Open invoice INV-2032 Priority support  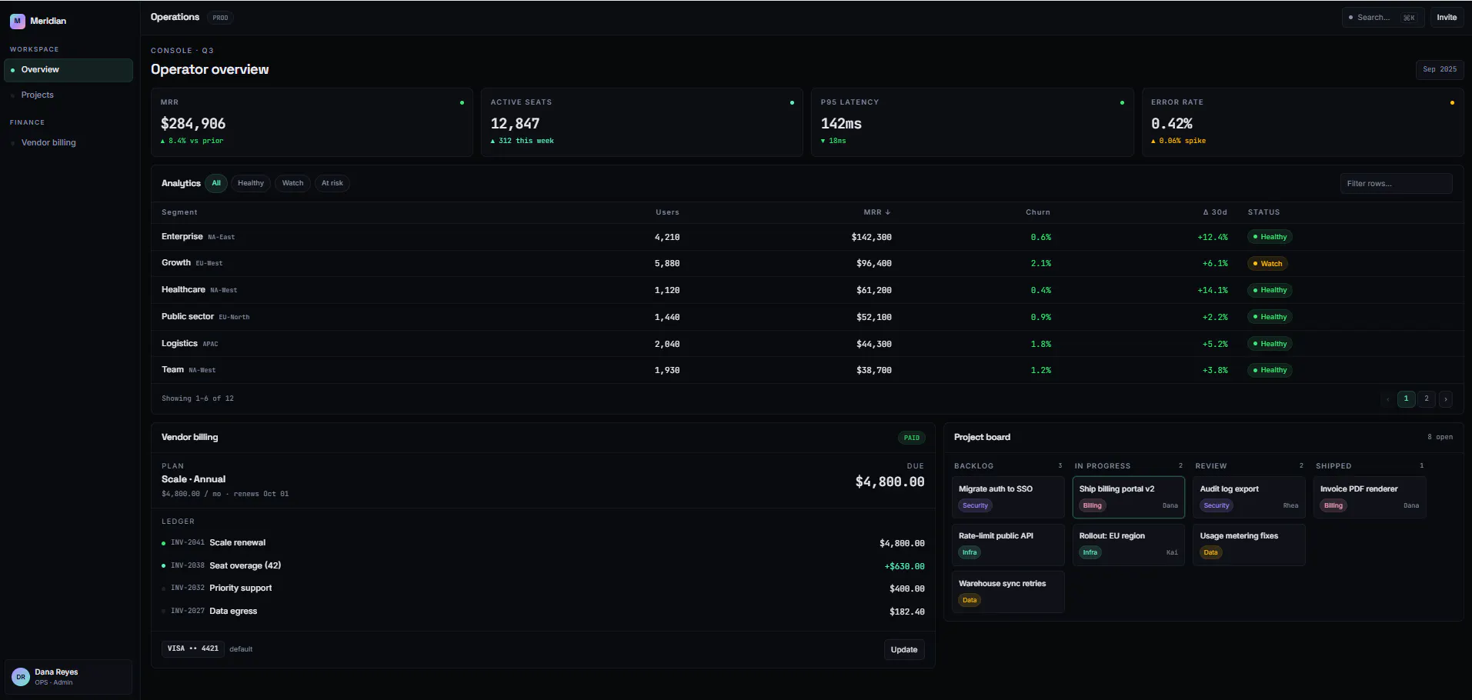[x=543, y=588]
